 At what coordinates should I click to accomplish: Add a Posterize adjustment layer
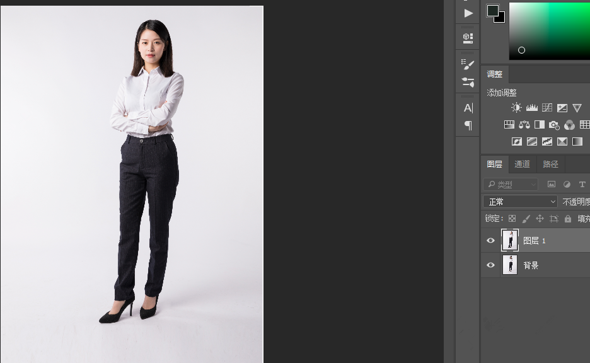(532, 141)
